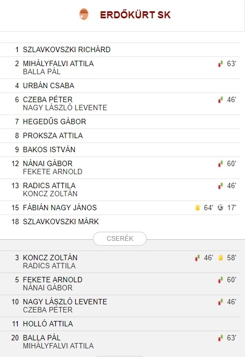
Task: Click the Cserék section label
Action: (120, 239)
